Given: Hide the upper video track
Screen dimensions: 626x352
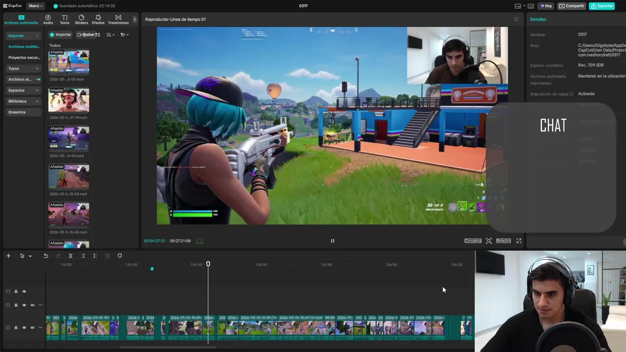Looking at the screenshot, I should (24, 305).
